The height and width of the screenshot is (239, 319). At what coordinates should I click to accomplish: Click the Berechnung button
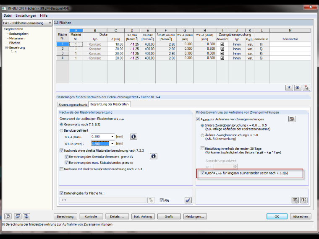pyautogui.click(x=65, y=216)
